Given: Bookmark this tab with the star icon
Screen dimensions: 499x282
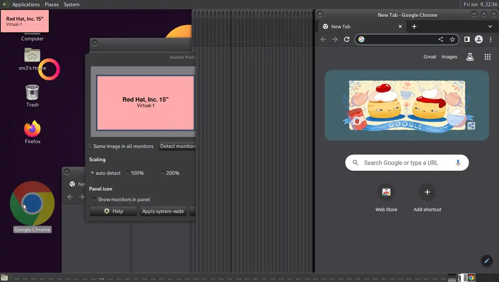Looking at the screenshot, I should [452, 39].
